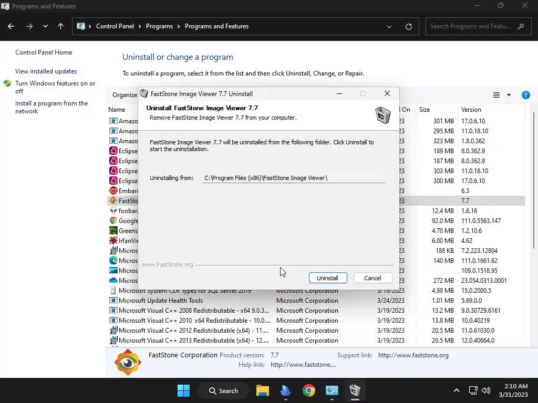The height and width of the screenshot is (403, 538).
Task: Close the FastStone Uninstall dialog
Action: click(x=387, y=93)
